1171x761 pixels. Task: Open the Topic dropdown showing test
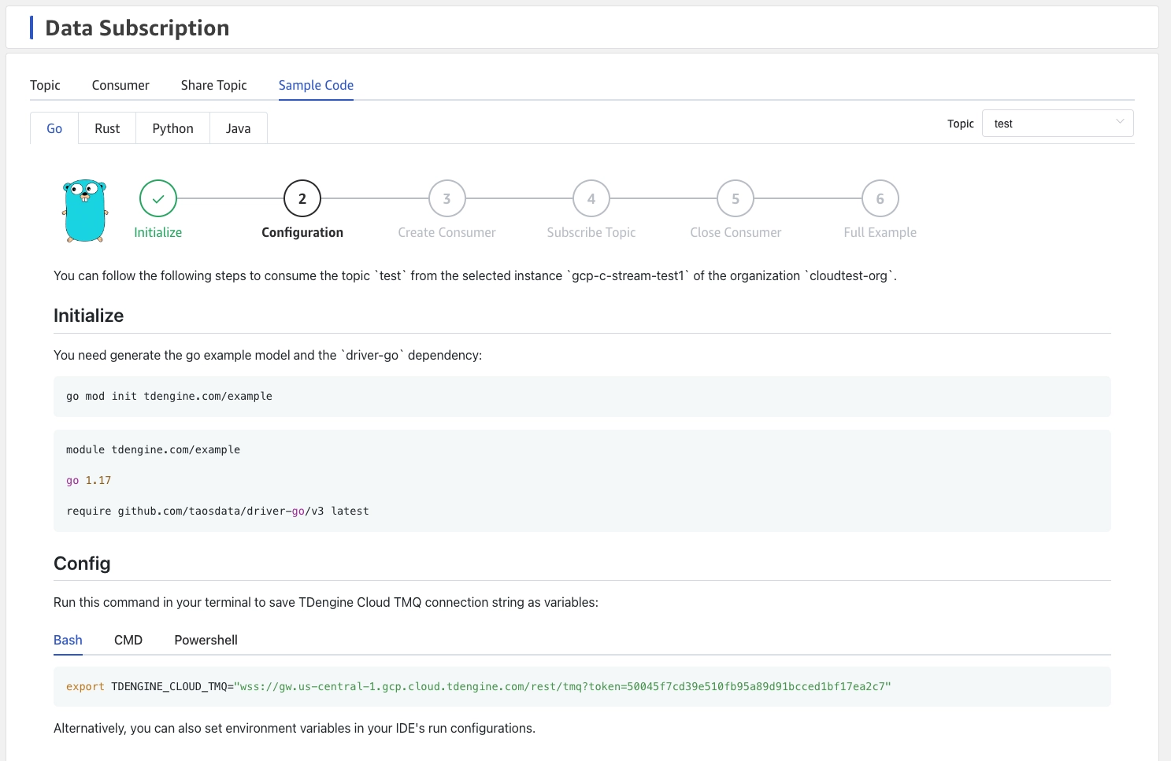click(x=1058, y=124)
